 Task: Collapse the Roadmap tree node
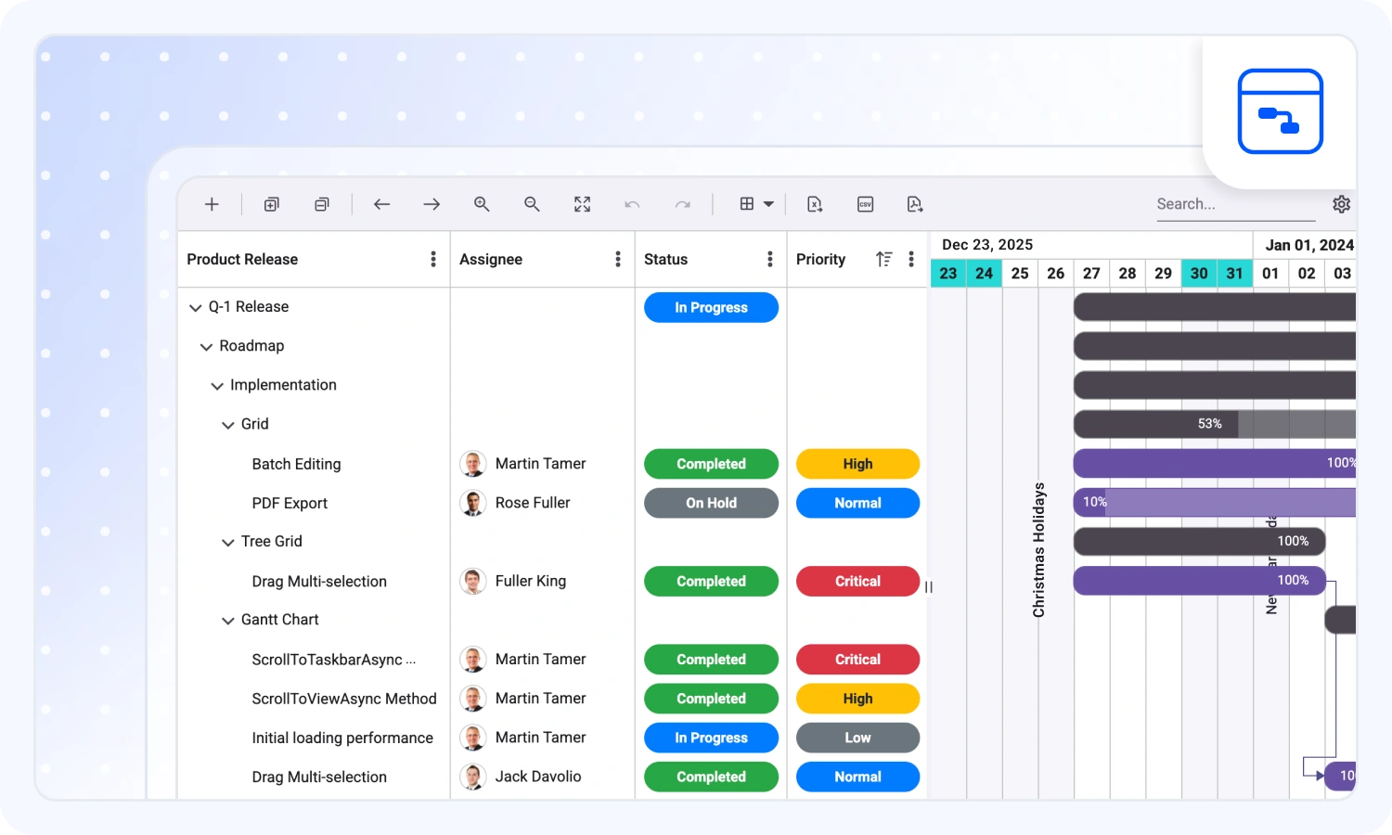[206, 346]
